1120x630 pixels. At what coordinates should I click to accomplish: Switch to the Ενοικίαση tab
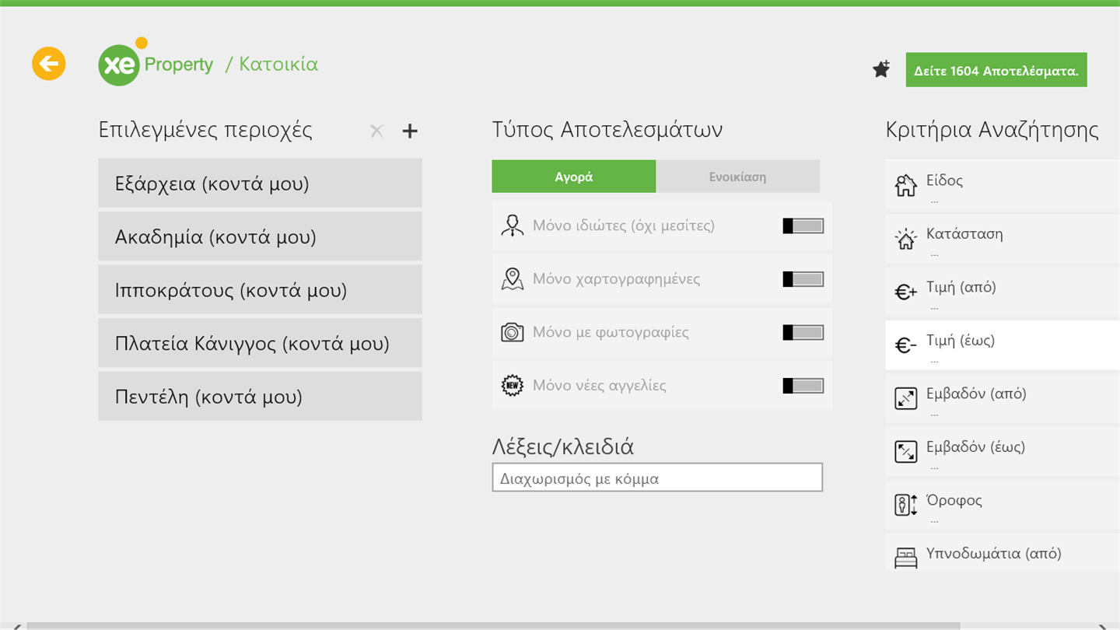[737, 177]
